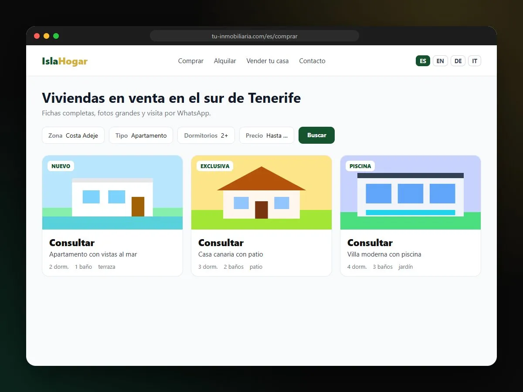This screenshot has width=523, height=392.
Task: Click the page heading about Tenerife
Action: point(171,98)
